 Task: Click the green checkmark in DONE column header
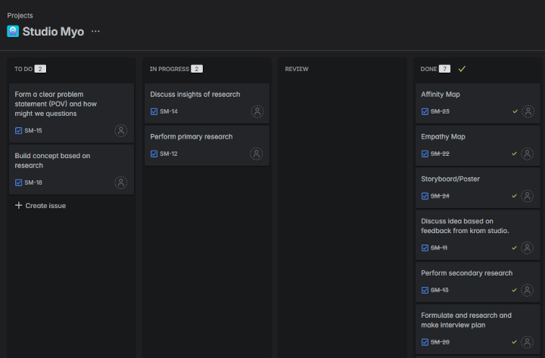[462, 69]
